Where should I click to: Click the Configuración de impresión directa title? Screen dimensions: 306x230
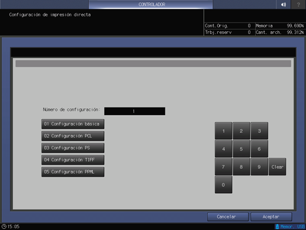pyautogui.click(x=50, y=15)
